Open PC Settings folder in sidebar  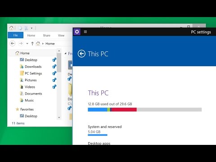click(33, 73)
